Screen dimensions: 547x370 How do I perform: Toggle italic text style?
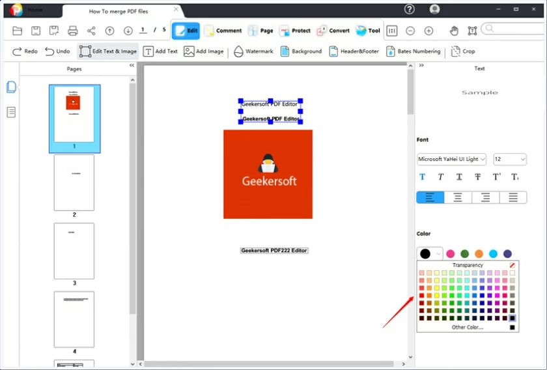[441, 177]
